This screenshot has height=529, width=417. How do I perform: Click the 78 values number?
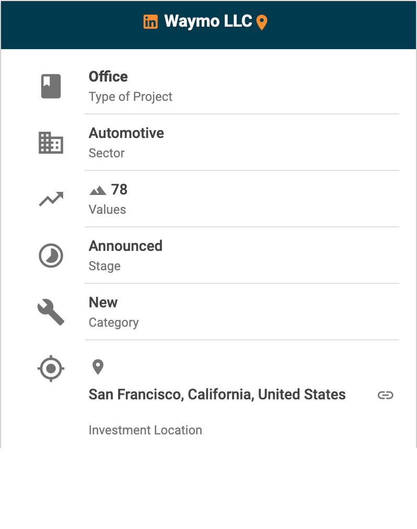pos(119,190)
